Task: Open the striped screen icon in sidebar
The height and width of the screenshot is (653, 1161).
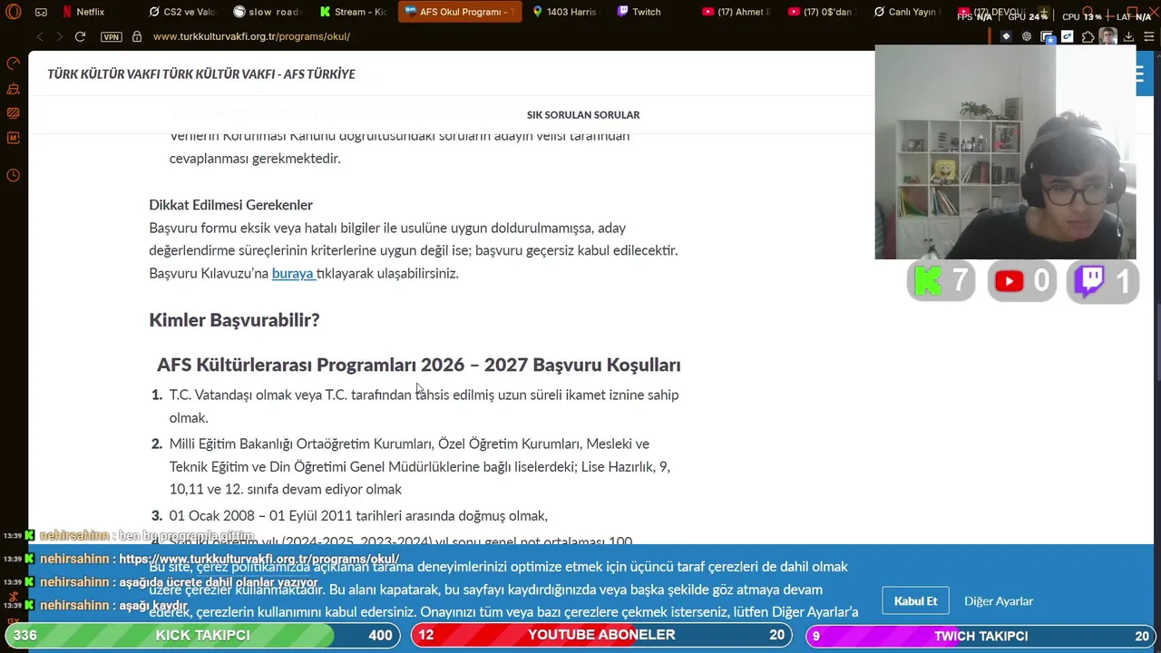Action: (x=13, y=113)
